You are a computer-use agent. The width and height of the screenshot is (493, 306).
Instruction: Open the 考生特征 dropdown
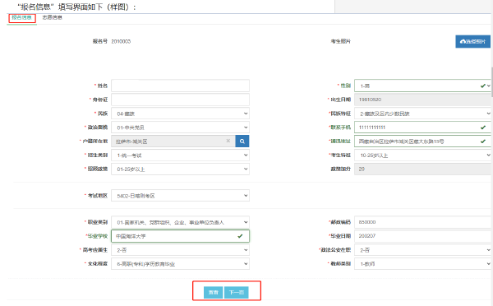[x=423, y=155]
